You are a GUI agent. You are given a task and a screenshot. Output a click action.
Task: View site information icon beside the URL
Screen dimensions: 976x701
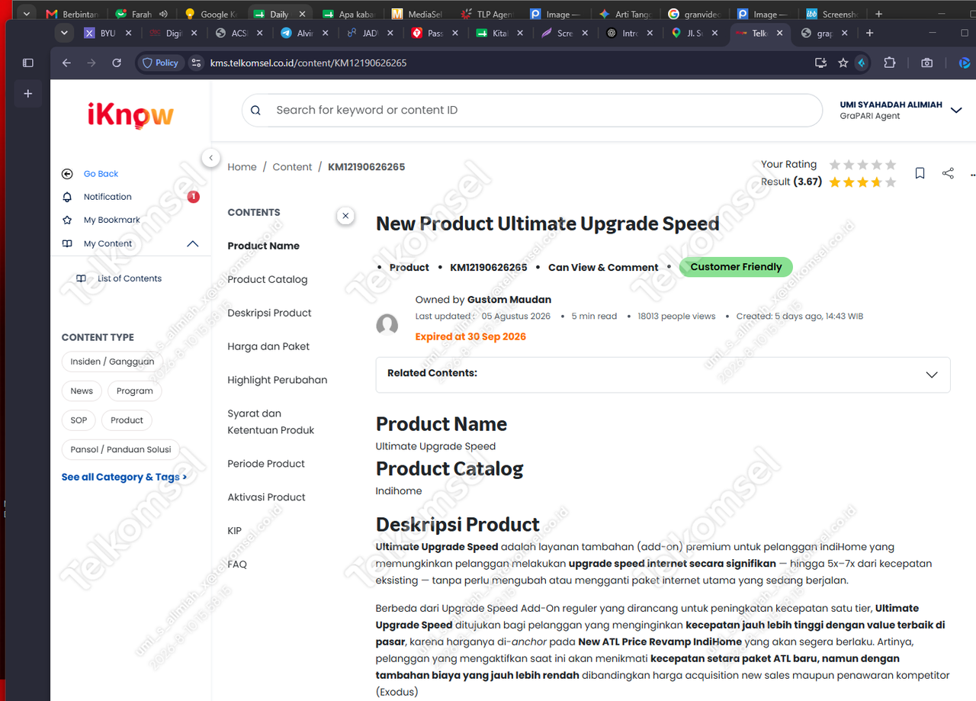(x=196, y=63)
